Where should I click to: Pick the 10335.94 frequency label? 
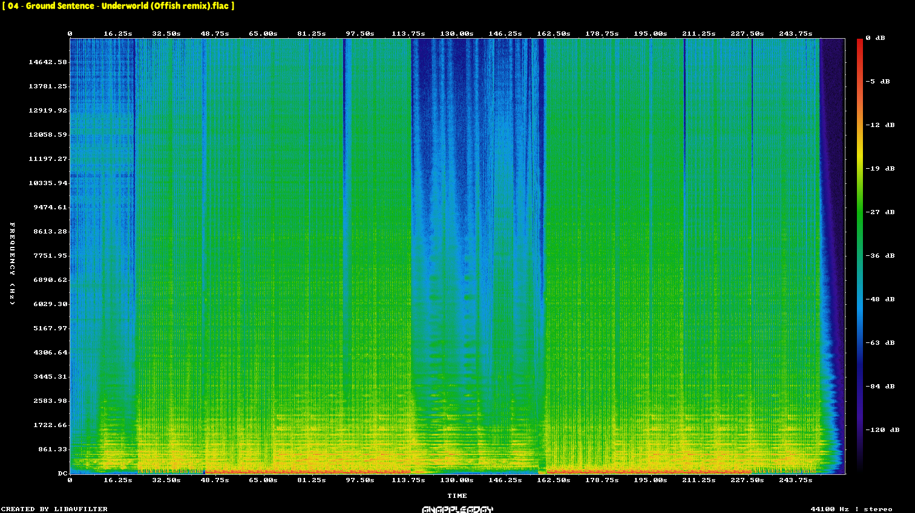(48, 183)
